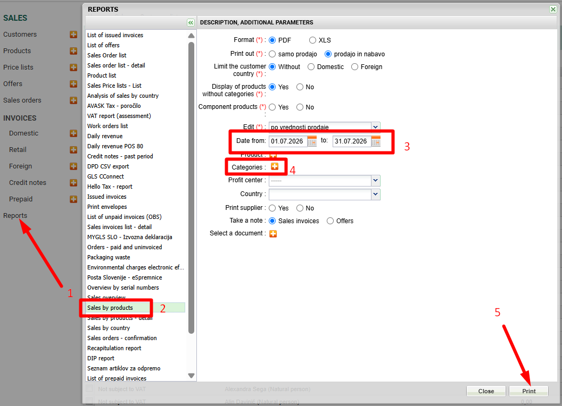The image size is (562, 406).
Task: Click plus icon next to Price lists
Action: click(73, 67)
